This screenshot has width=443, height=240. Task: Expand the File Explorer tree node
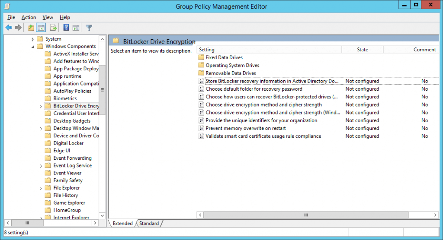(41, 188)
